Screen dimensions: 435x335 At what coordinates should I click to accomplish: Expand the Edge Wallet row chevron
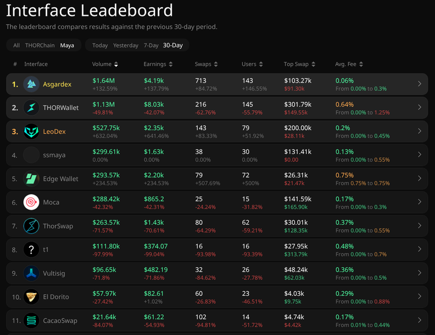coord(420,178)
